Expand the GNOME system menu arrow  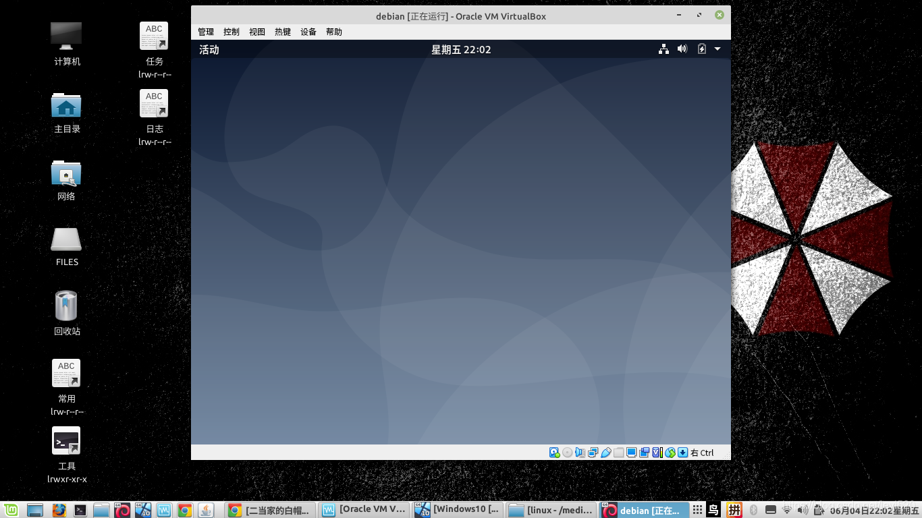(717, 49)
